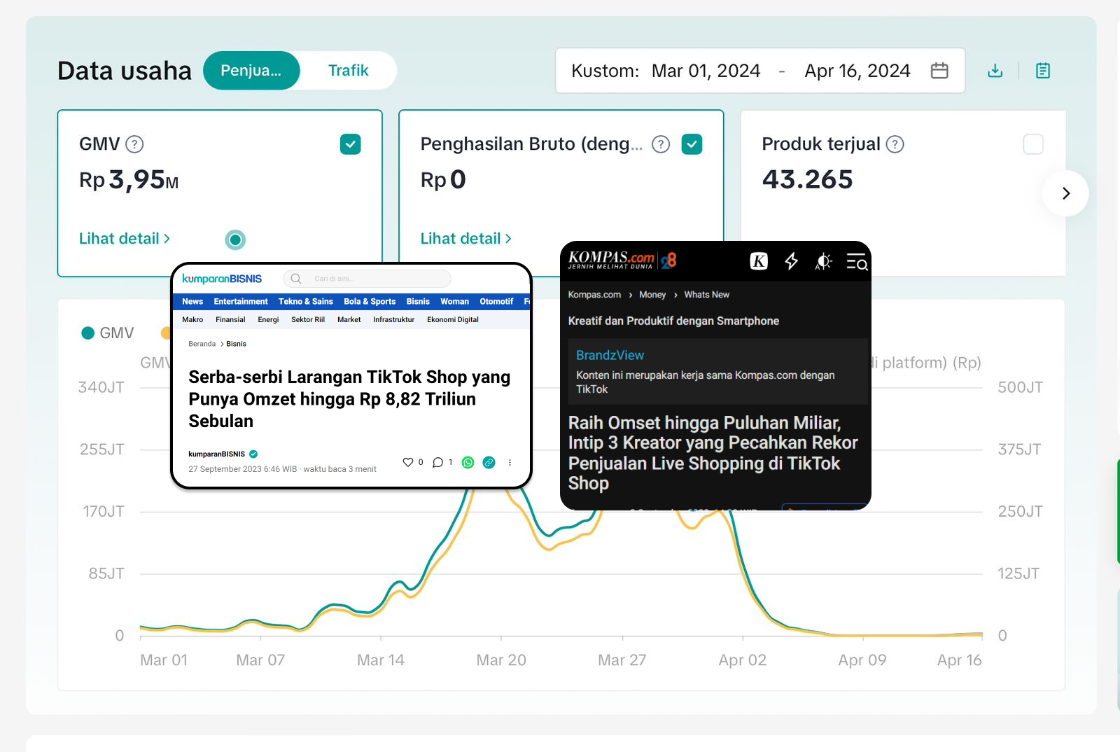Open Tekno & Sains menu in kumparan
Screen dimensions: 1120x752
pyautogui.click(x=306, y=302)
